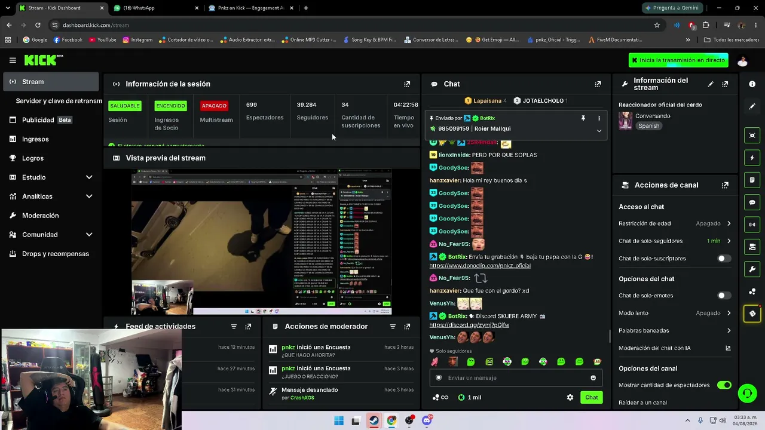Click the lightning bolt icon in right sidebar
This screenshot has width=765, height=430.
click(752, 158)
